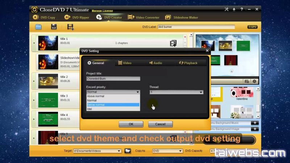Image resolution: width=290 pixels, height=163 pixels.
Task: Toggle the GPU acceleration button
Action: click(x=252, y=27)
